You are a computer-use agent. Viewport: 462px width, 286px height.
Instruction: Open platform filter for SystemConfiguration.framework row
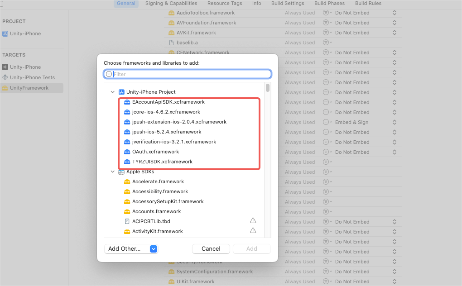327,272
